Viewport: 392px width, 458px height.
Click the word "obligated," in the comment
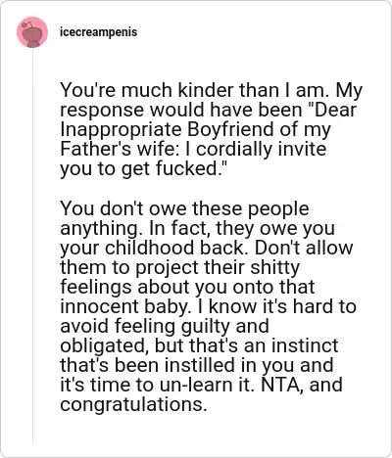coord(105,345)
